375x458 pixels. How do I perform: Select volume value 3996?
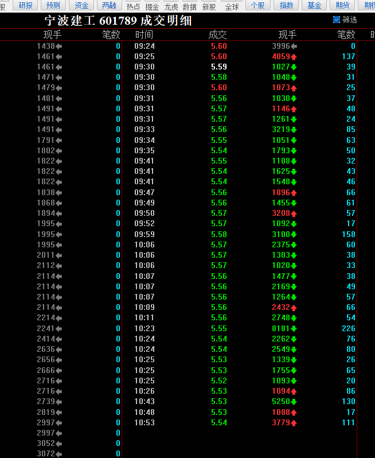281,46
